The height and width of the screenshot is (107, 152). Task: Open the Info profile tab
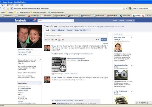(53, 30)
